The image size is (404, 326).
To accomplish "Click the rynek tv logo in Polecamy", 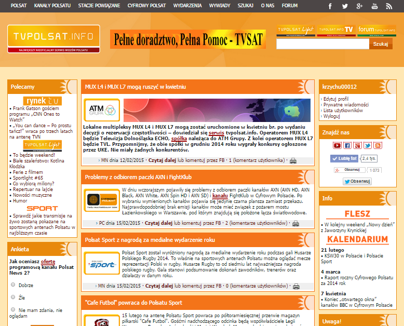I will [42, 101].
